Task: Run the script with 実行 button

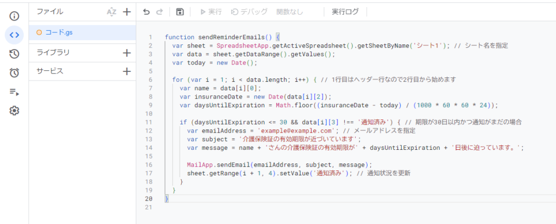Action: (211, 12)
